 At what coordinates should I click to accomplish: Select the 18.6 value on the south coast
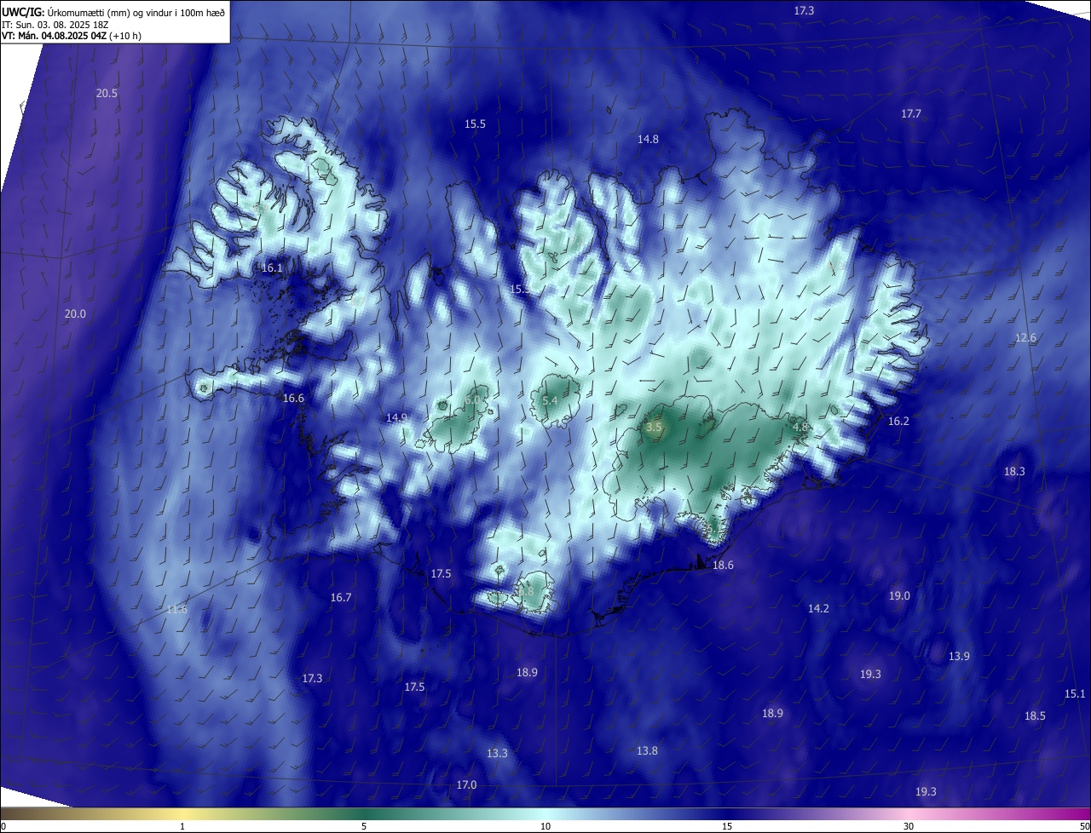pos(723,566)
